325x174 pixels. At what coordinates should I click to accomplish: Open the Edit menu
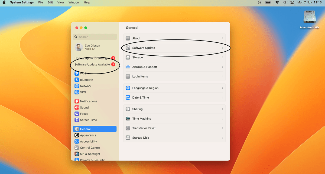50,2
